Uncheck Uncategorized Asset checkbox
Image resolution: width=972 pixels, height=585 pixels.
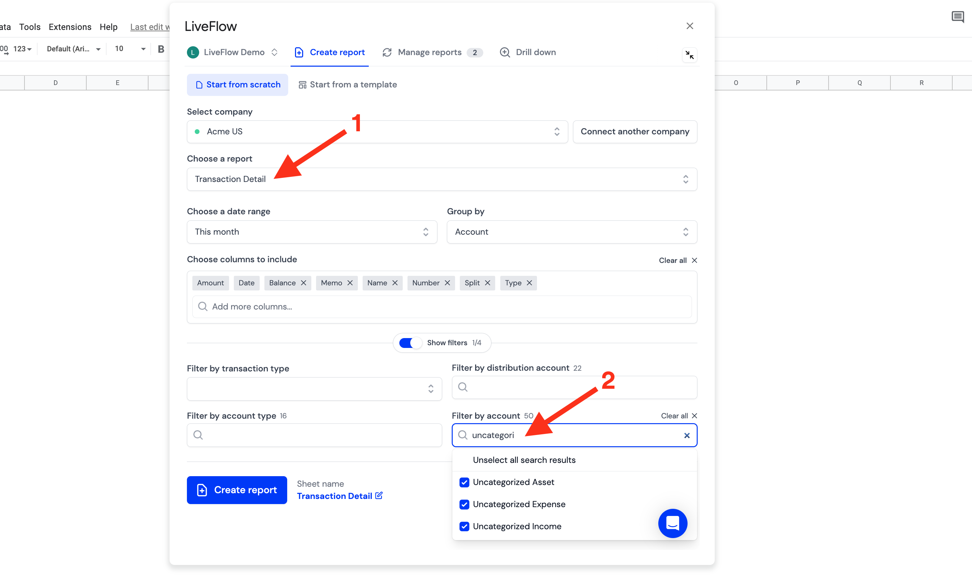tap(464, 483)
